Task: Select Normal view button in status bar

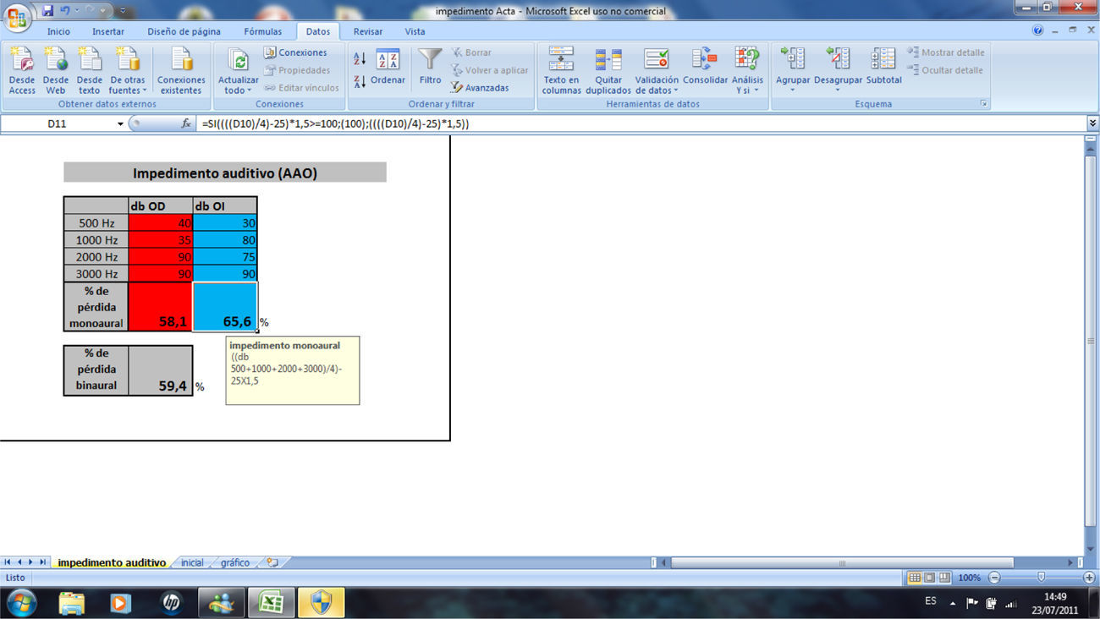Action: pos(914,578)
